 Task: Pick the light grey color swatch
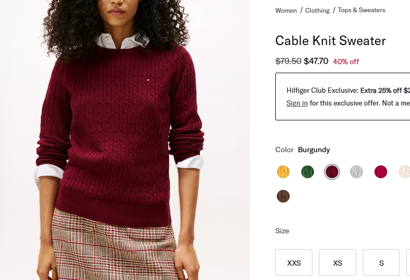[x=356, y=172]
